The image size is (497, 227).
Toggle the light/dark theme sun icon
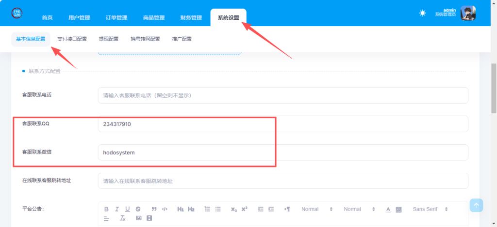click(423, 13)
